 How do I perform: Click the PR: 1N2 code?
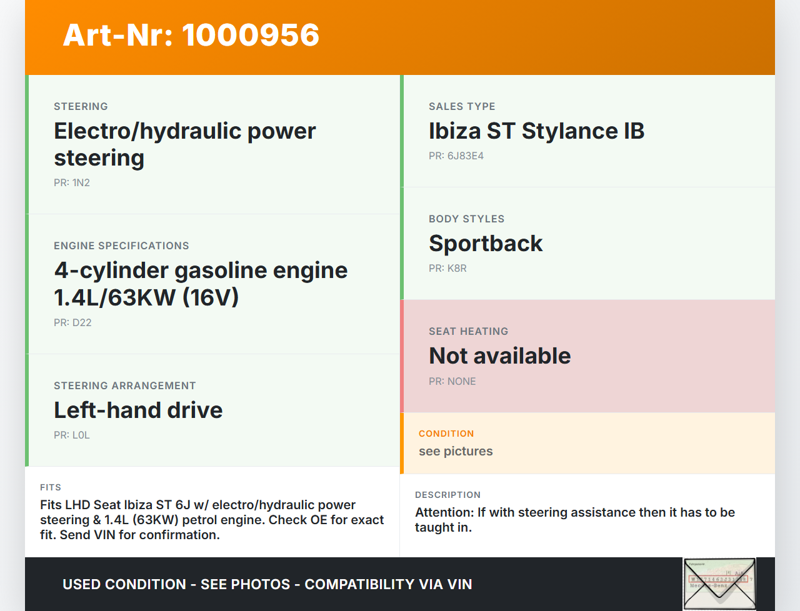(72, 183)
